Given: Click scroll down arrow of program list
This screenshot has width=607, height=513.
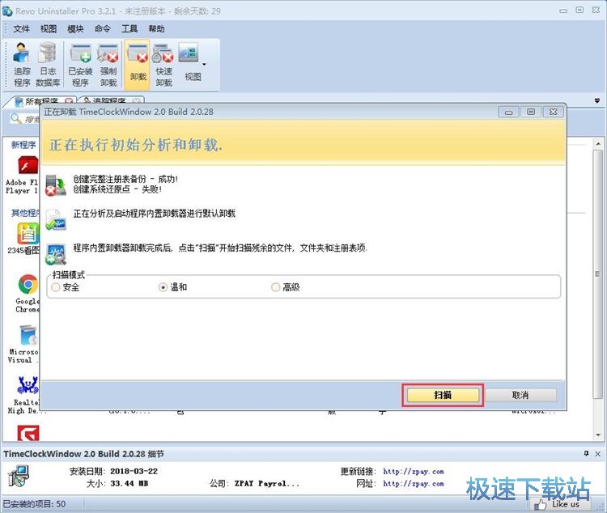Looking at the screenshot, I should tap(598, 435).
